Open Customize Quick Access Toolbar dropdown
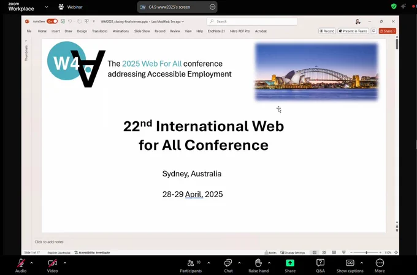This screenshot has height=275, width=417. click(94, 21)
